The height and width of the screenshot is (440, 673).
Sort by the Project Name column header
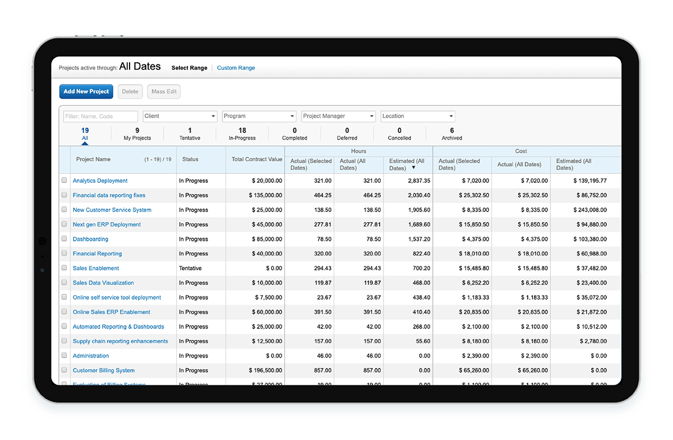(93, 159)
